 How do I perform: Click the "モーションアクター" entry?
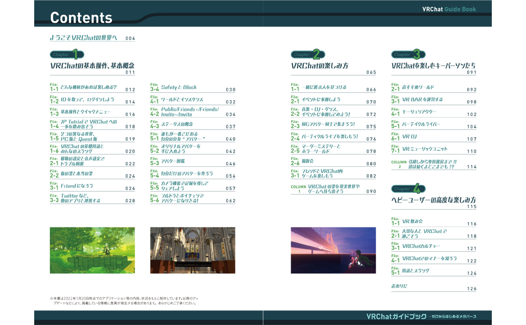click(x=419, y=112)
